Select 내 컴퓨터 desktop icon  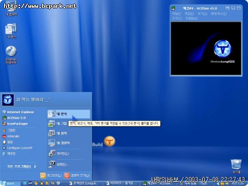tap(11, 8)
